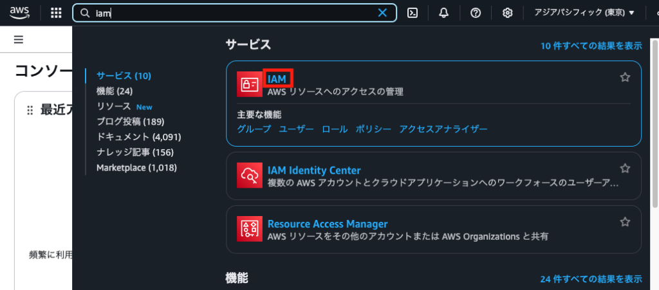
Task: Click the magnifier icon in search box
Action: (85, 13)
